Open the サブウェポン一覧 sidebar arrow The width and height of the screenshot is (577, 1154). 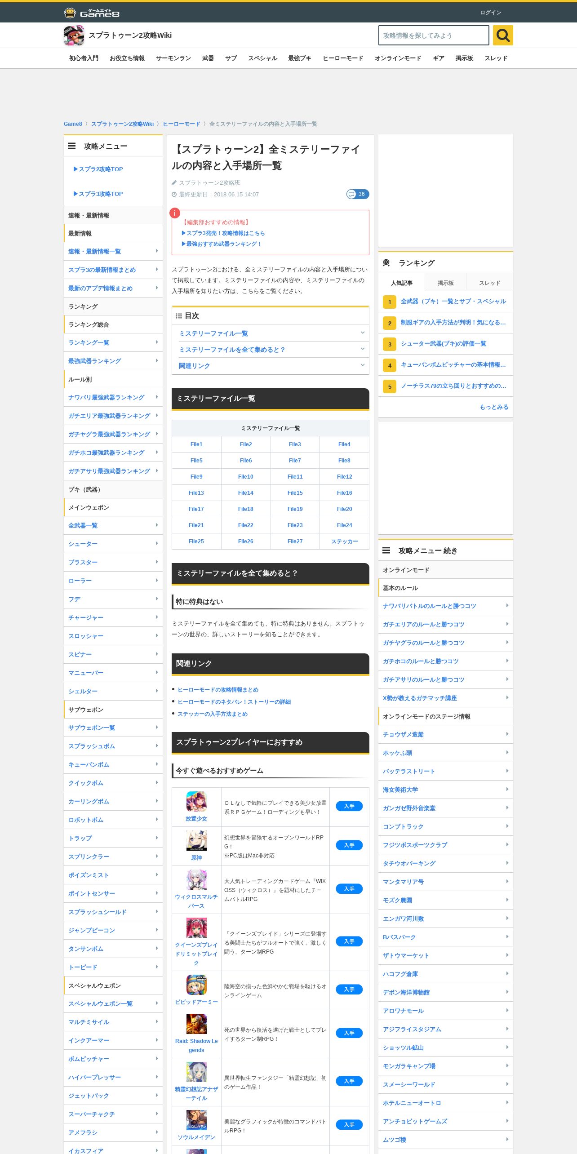156,728
